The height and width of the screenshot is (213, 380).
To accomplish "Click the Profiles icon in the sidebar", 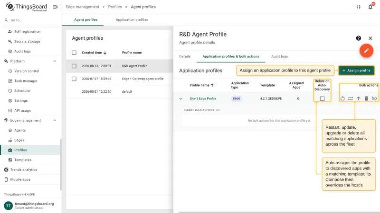I will click(x=10, y=150).
